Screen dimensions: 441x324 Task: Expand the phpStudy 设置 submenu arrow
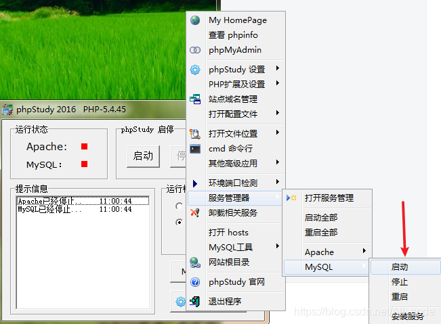point(278,68)
